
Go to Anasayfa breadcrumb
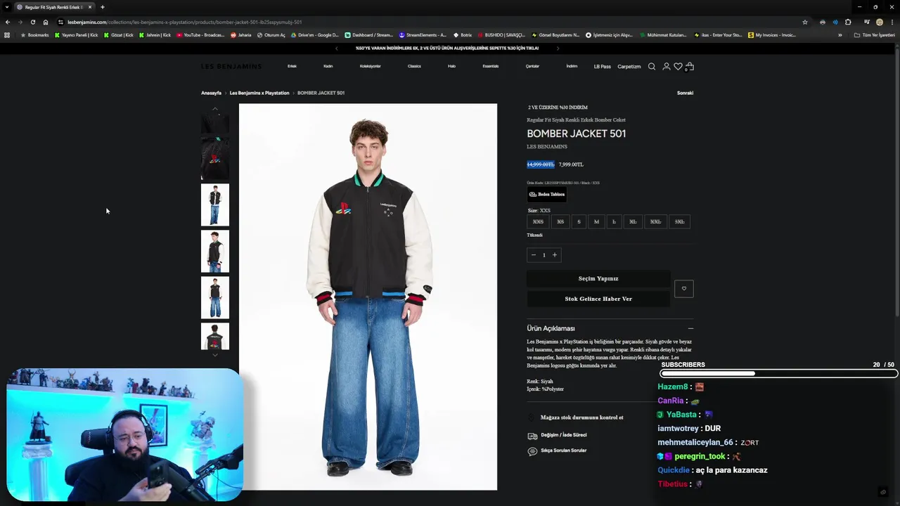tap(211, 93)
